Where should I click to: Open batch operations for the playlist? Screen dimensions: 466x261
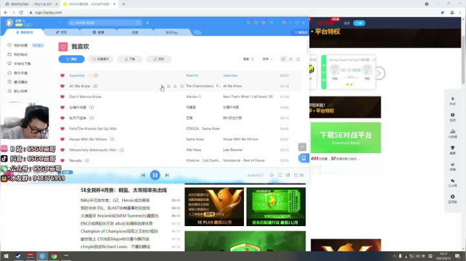[101, 59]
